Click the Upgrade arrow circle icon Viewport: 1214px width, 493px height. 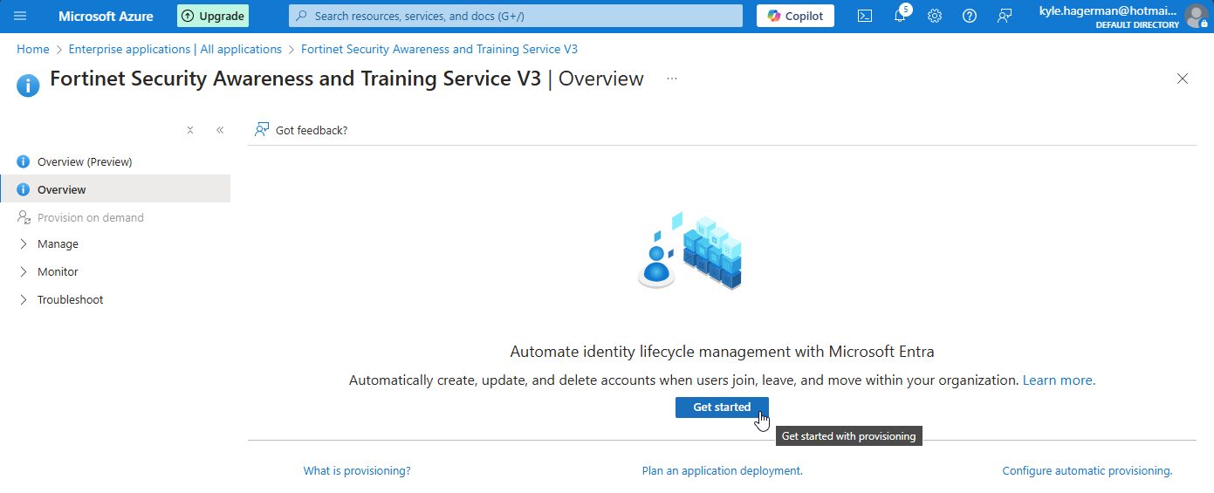click(x=188, y=16)
